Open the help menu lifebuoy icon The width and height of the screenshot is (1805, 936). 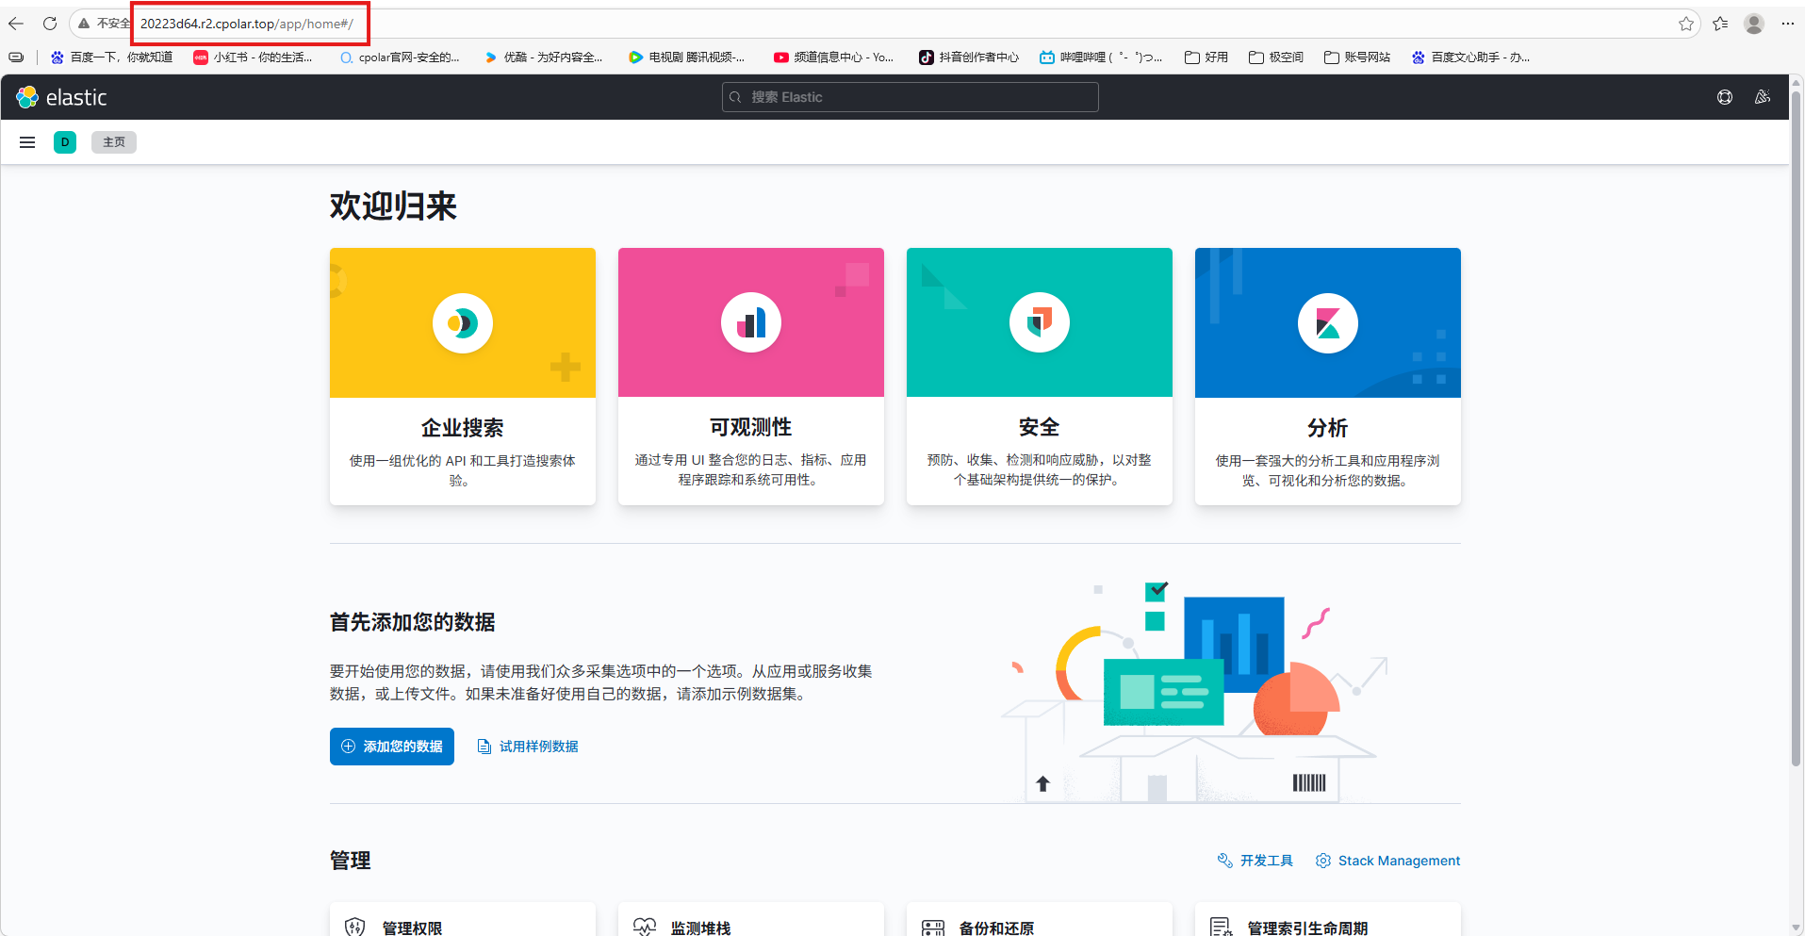(1724, 97)
